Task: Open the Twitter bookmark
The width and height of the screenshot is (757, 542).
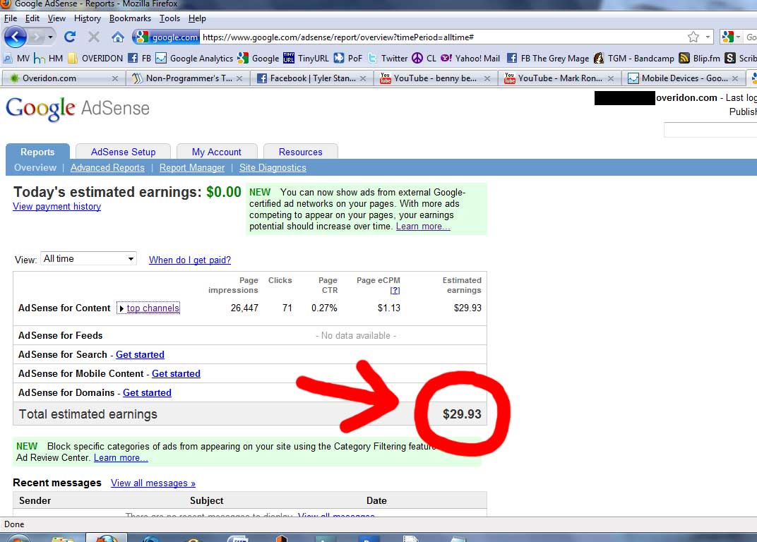Action: [x=387, y=59]
